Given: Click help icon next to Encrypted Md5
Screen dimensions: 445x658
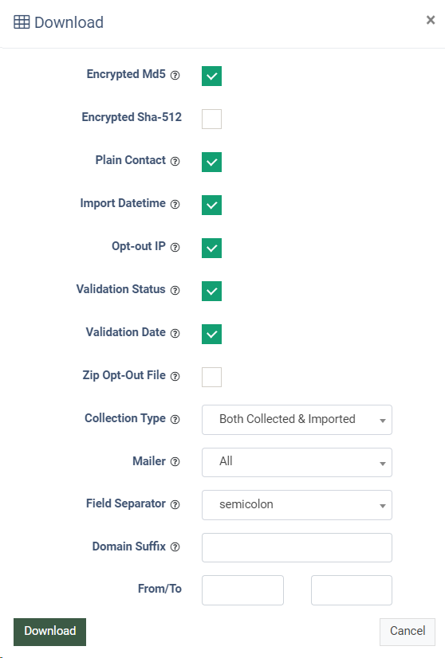Looking at the screenshot, I should click(175, 75).
